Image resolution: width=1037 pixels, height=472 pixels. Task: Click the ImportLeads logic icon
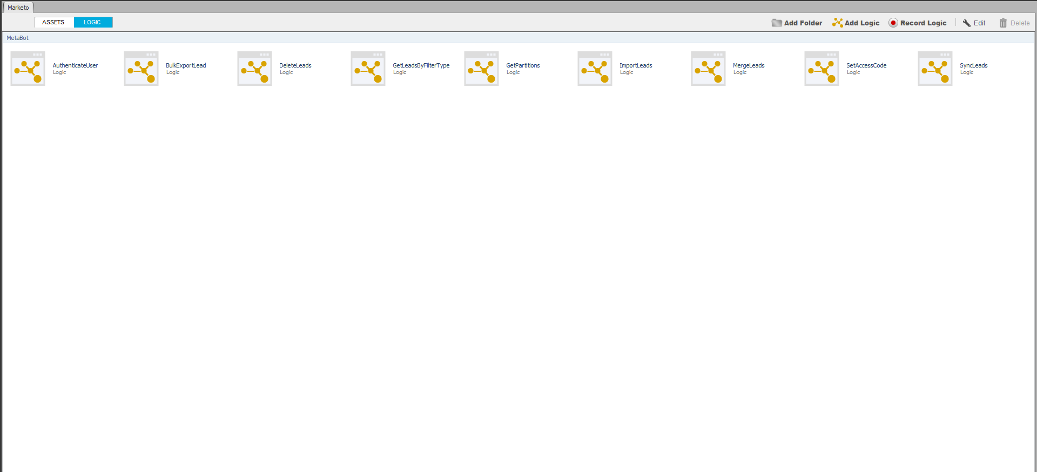pyautogui.click(x=595, y=69)
